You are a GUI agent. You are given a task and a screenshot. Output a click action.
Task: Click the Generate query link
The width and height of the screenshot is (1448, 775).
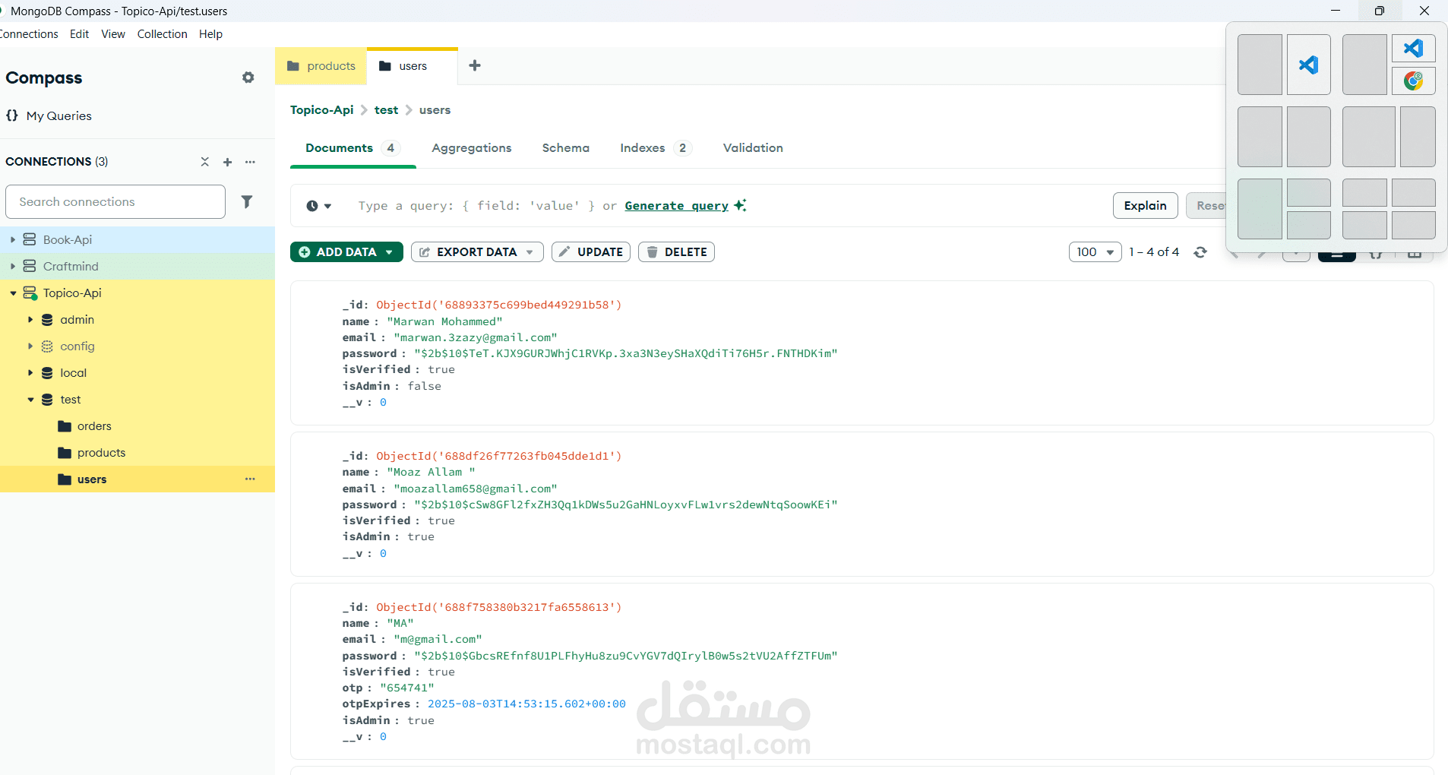676,206
